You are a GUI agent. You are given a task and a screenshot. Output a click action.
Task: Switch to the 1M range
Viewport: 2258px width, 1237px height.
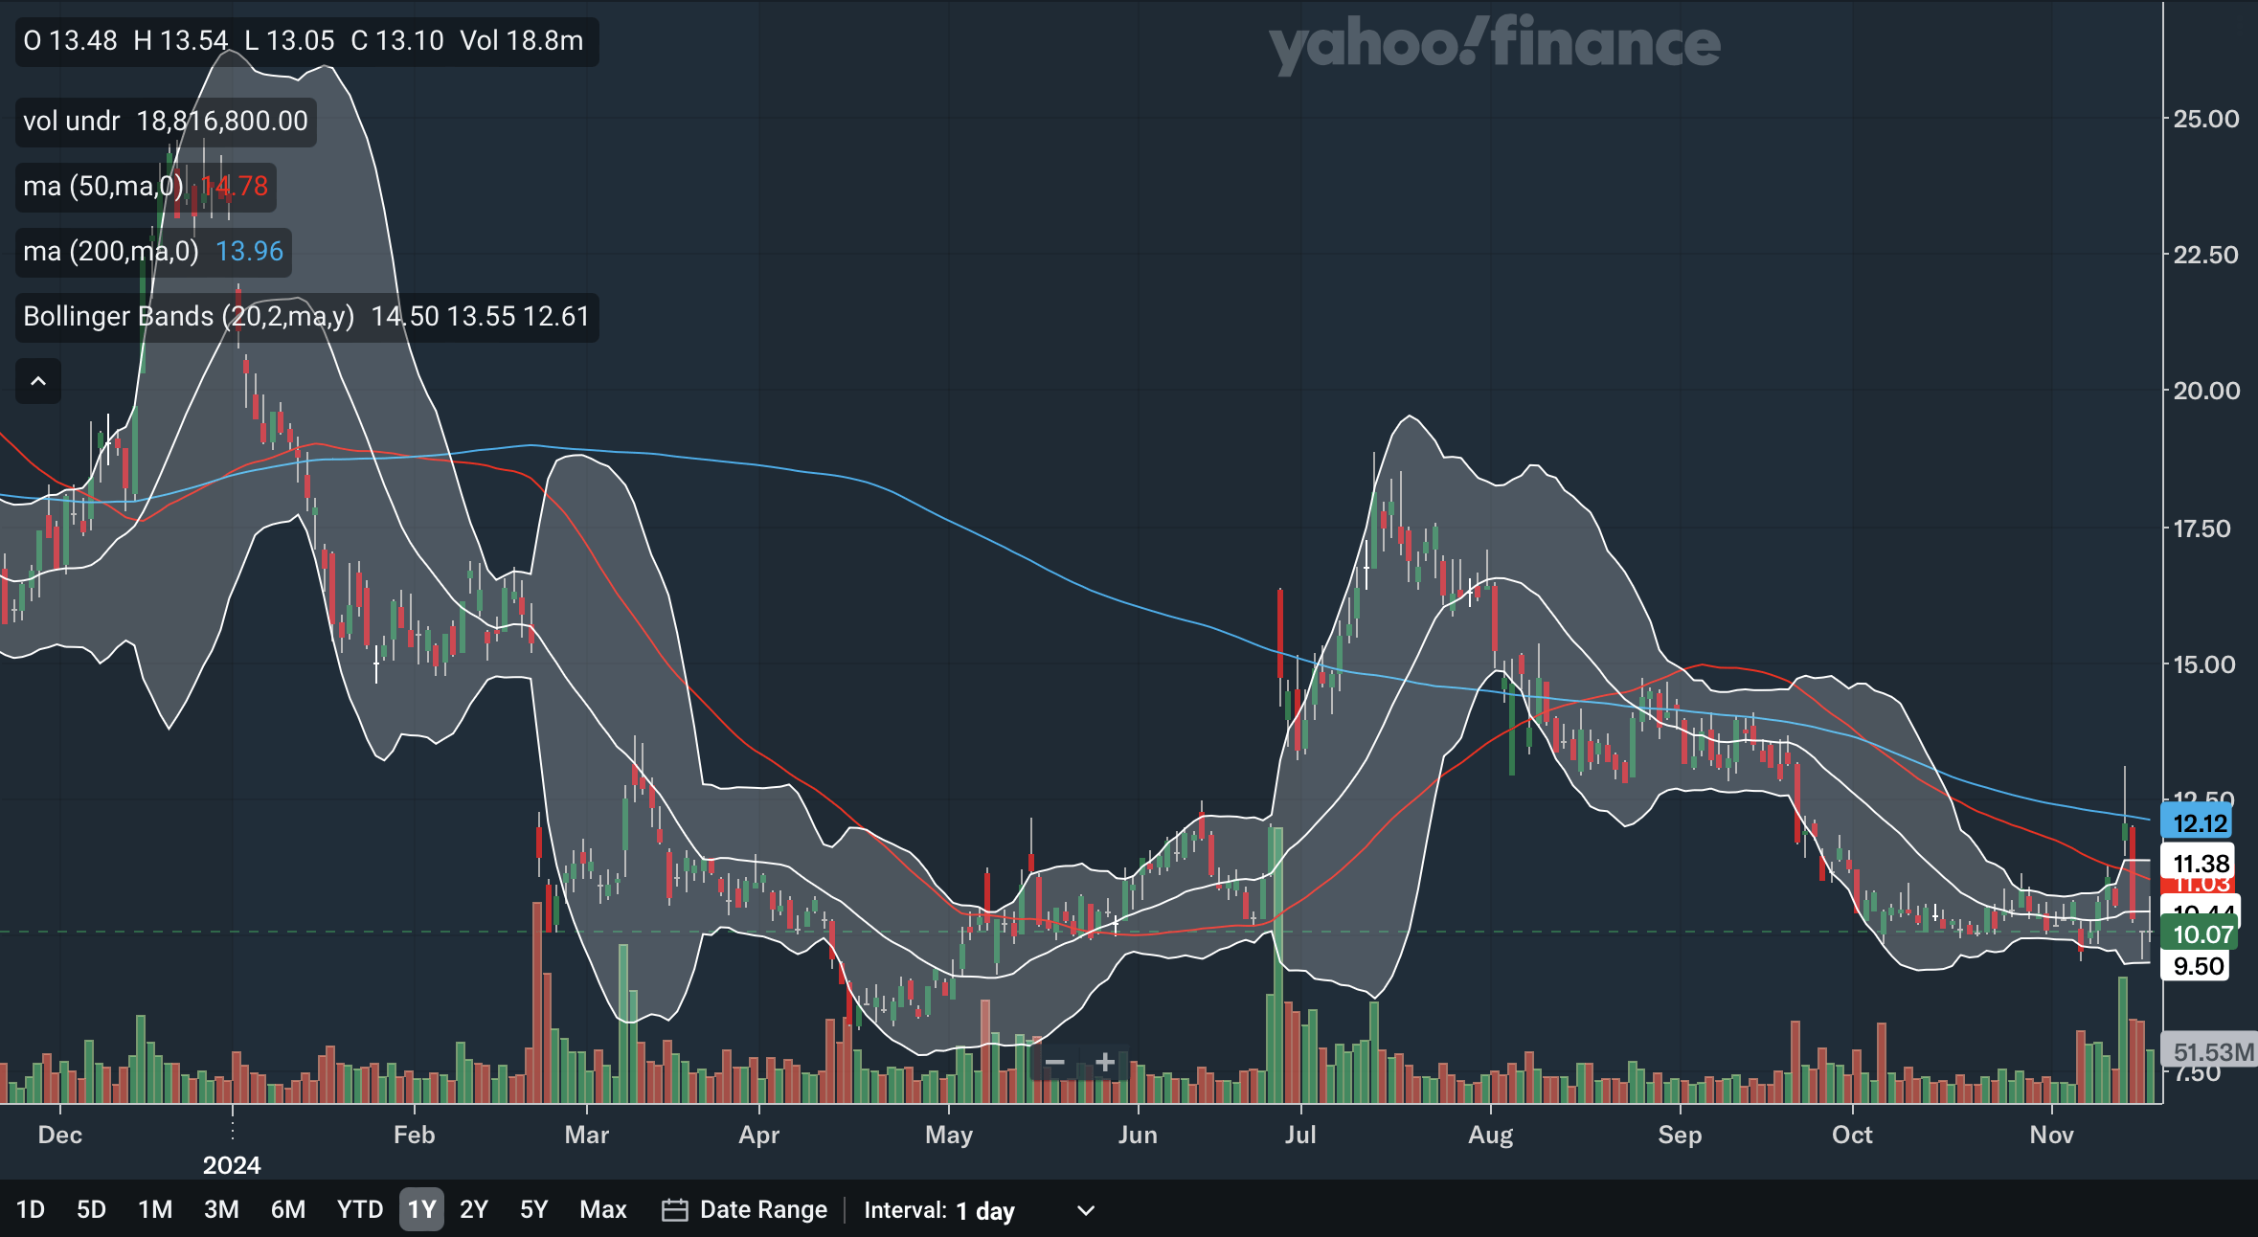coord(155,1210)
